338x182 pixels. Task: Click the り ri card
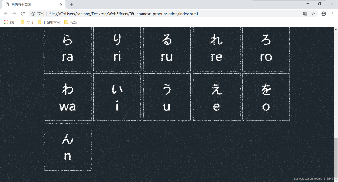point(117,49)
